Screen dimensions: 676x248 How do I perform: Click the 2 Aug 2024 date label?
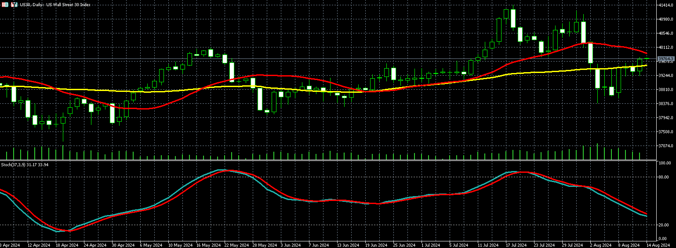click(600, 245)
